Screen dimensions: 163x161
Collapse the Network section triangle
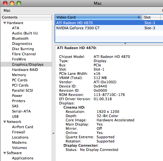click(x=5, y=122)
